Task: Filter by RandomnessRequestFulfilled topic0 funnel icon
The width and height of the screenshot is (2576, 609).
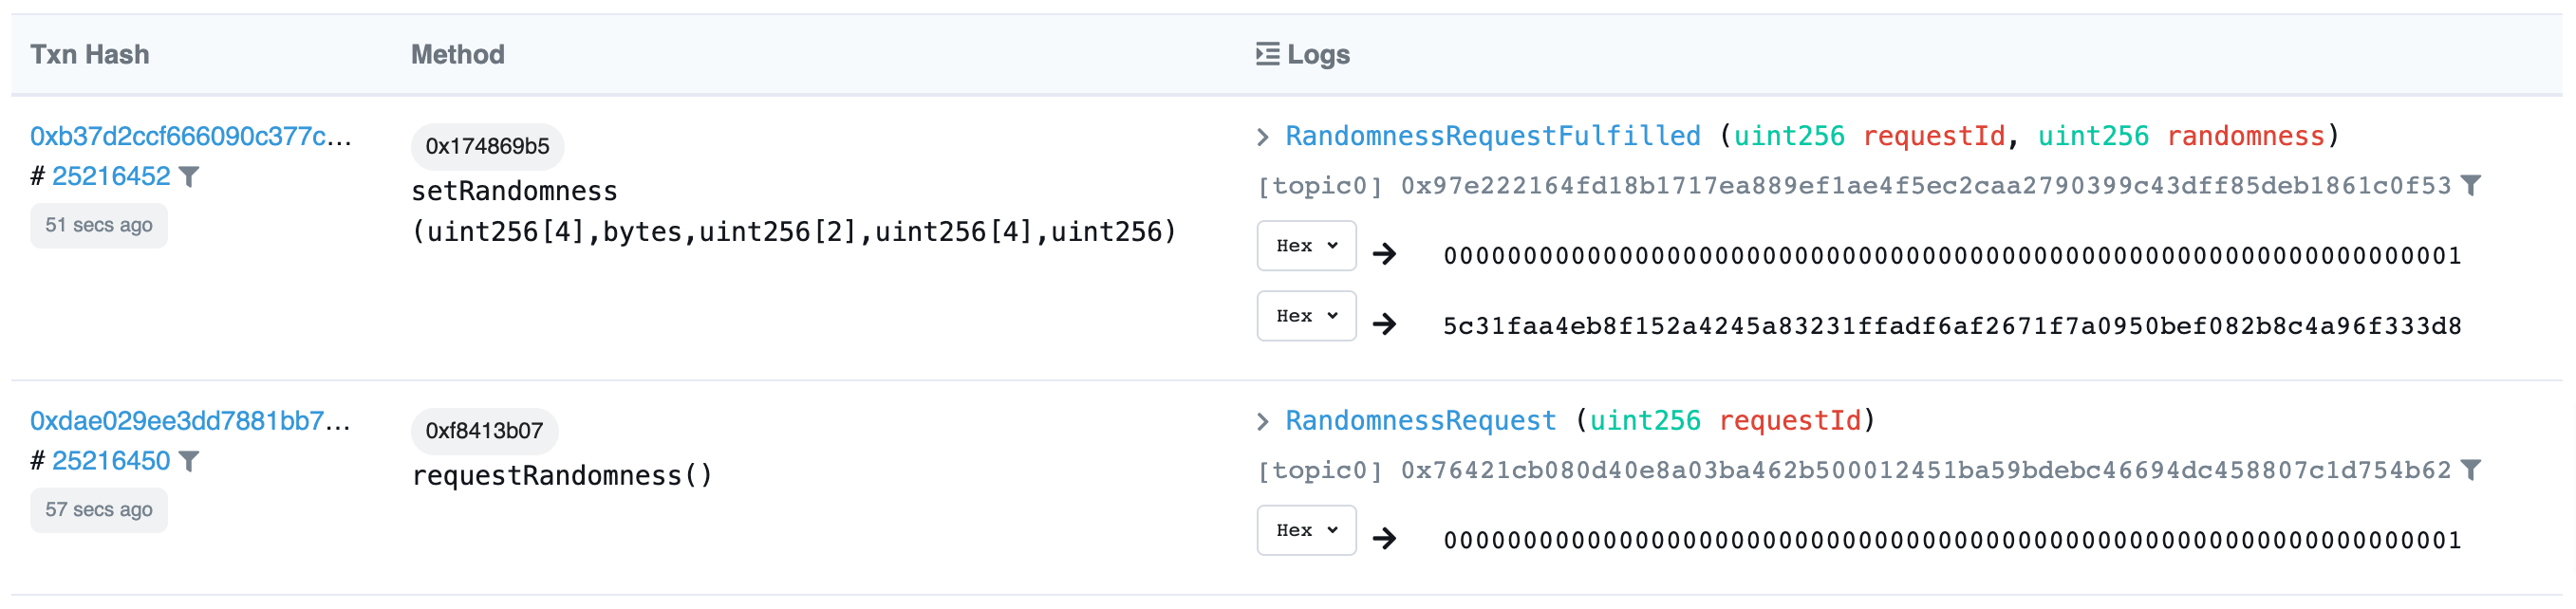Action: tap(2471, 186)
